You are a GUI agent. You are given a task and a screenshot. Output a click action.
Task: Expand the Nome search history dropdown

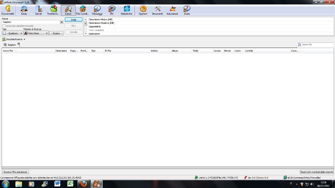coord(62,22)
